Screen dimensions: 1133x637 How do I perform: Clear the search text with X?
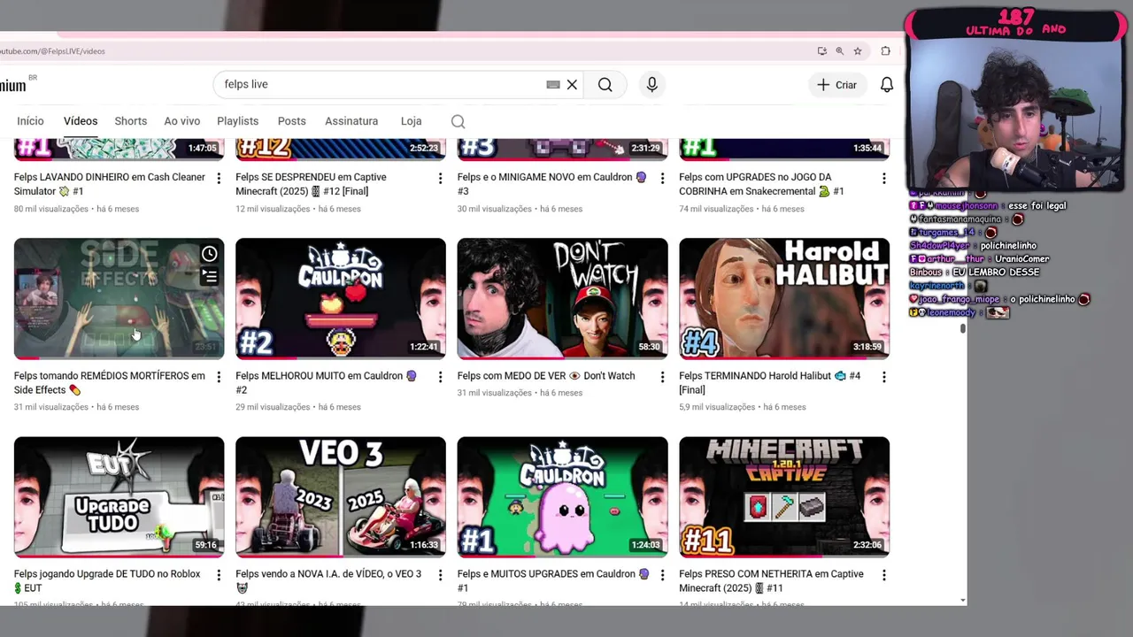pyautogui.click(x=572, y=84)
